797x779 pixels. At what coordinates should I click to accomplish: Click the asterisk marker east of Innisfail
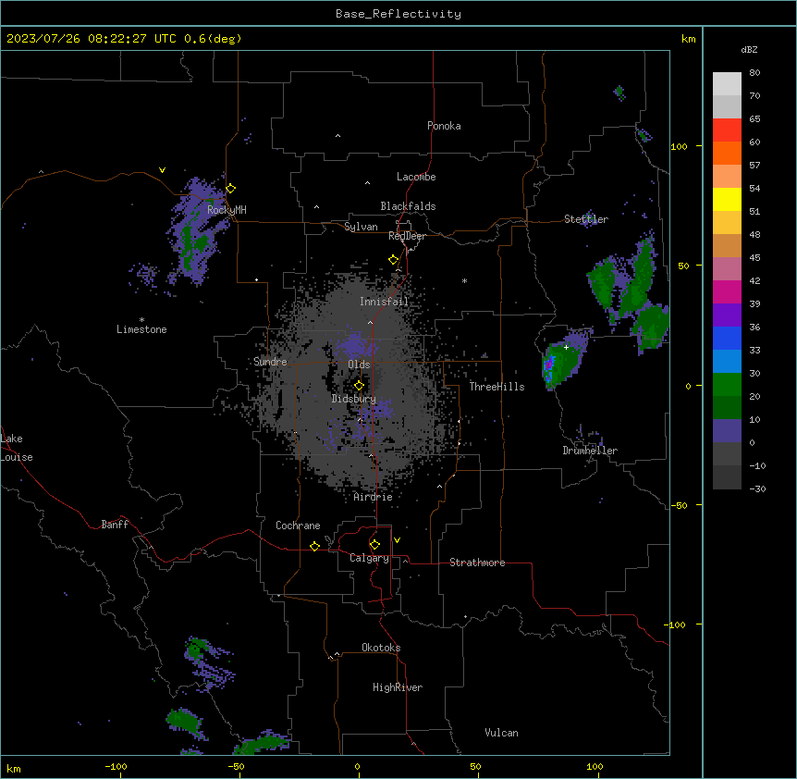click(464, 280)
